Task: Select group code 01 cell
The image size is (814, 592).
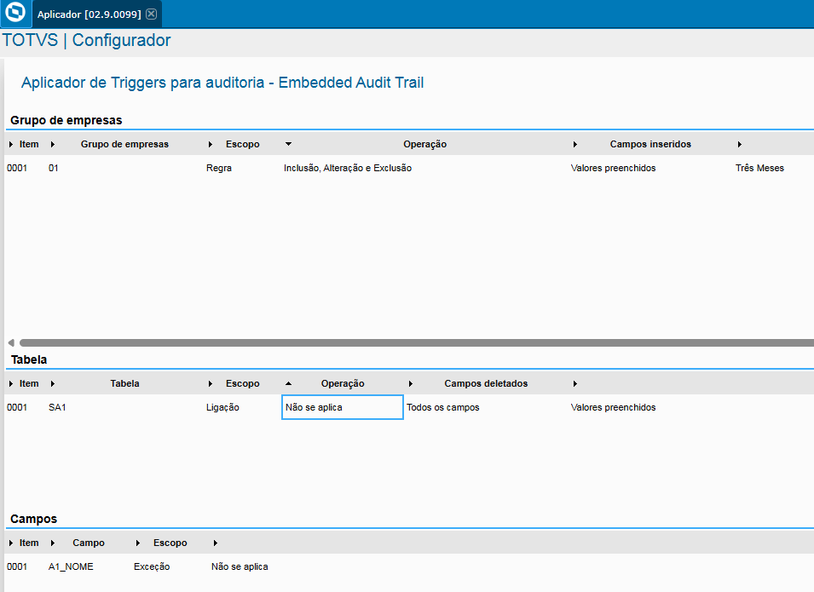Action: pos(54,168)
